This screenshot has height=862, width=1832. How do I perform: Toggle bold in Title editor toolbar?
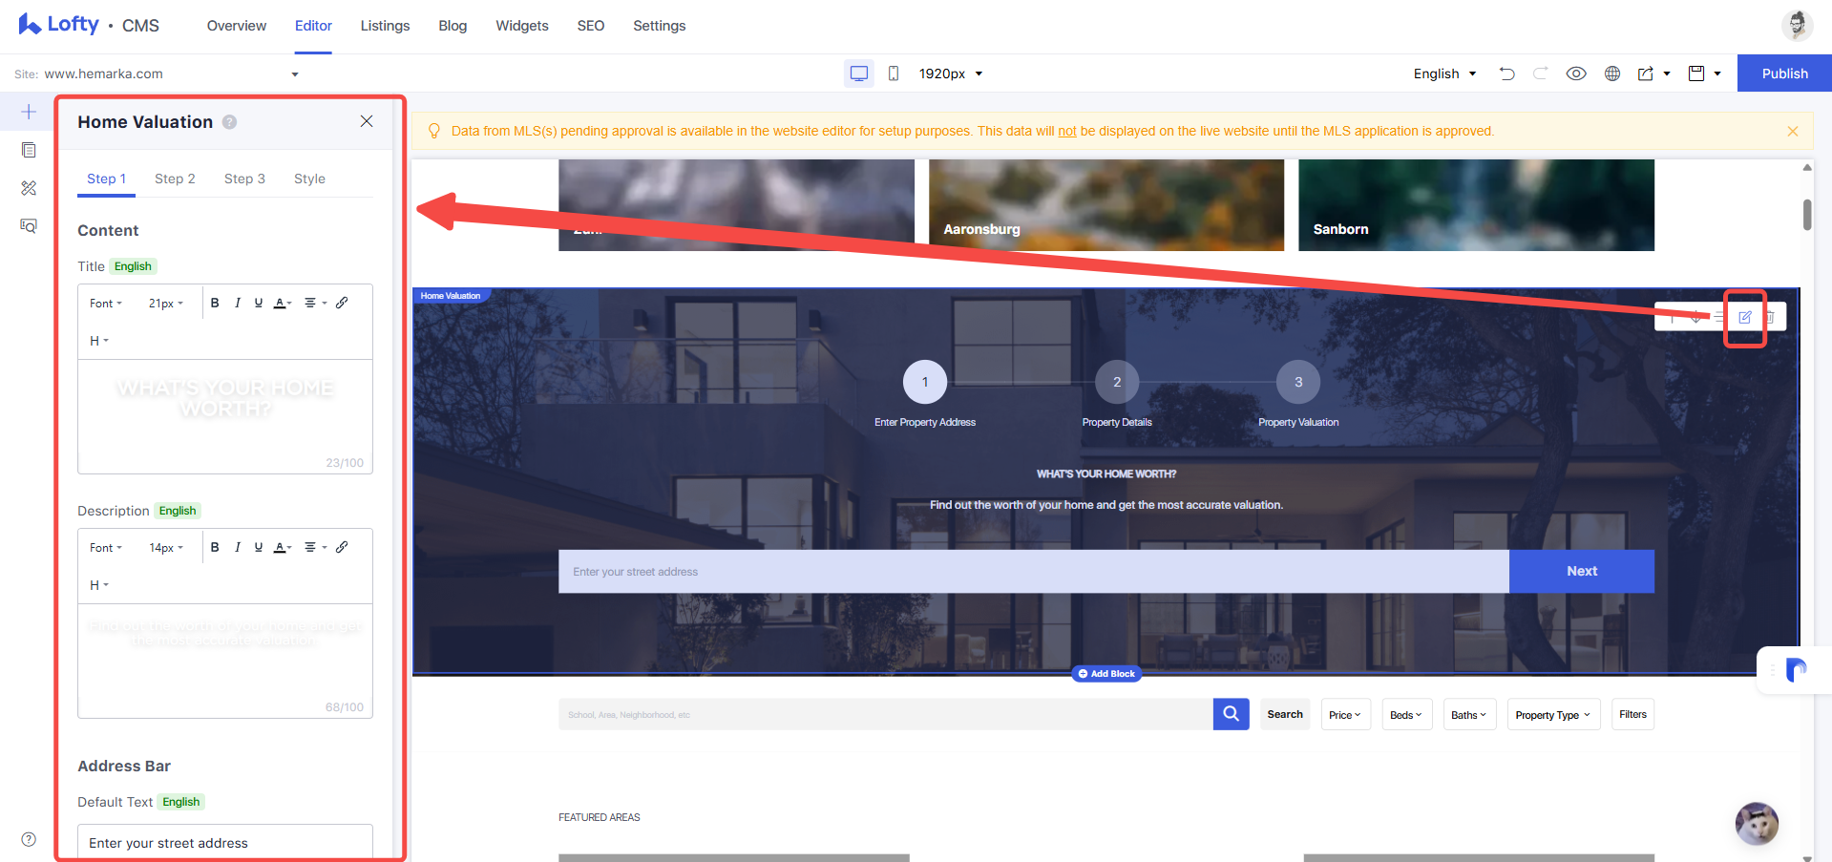coord(215,303)
